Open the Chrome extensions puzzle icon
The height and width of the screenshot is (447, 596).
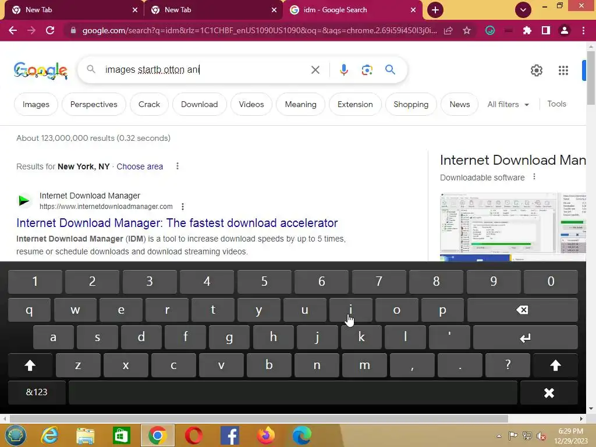click(x=527, y=30)
